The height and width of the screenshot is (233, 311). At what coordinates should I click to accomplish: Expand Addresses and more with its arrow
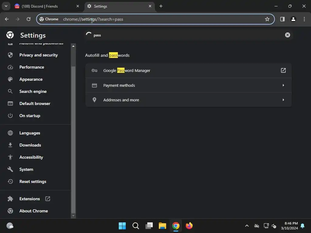click(x=283, y=100)
